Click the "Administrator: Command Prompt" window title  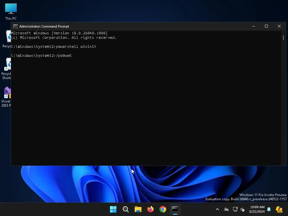point(44,26)
